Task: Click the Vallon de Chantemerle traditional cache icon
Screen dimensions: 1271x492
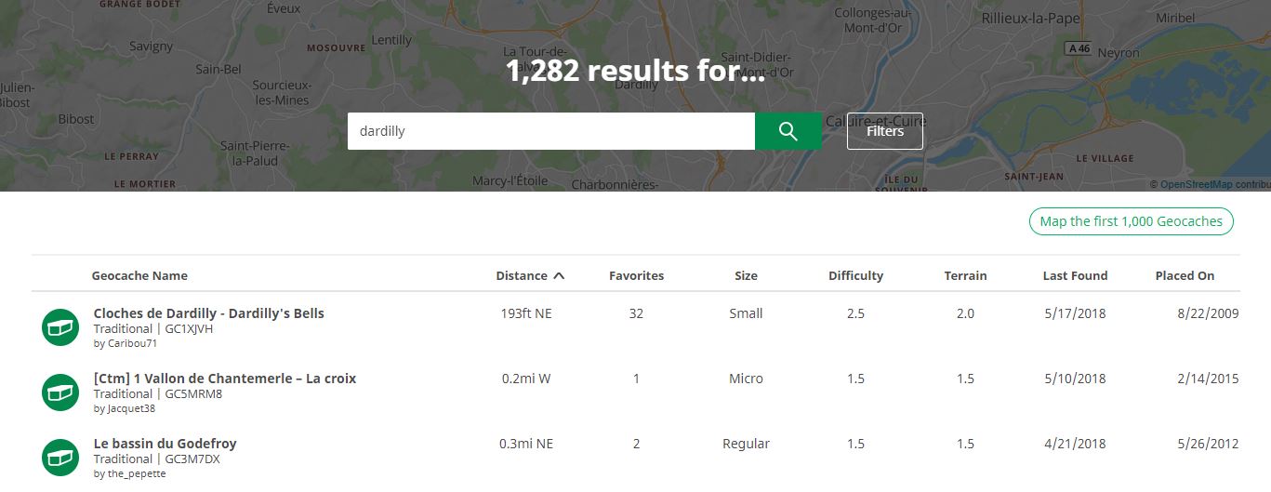Action: click(60, 392)
